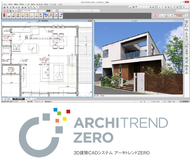Click the upward triangle icon
Viewport: 190px width, 161px height.
(159, 7)
